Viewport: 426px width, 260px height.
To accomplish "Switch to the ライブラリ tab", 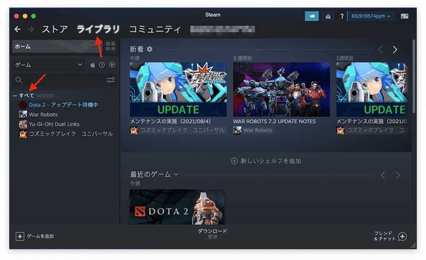I will (x=98, y=29).
